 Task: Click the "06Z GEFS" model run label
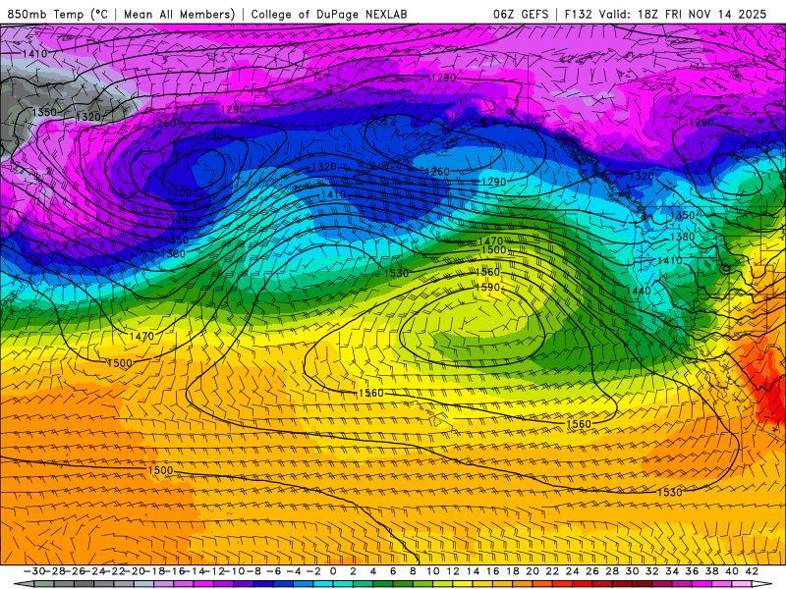521,14
